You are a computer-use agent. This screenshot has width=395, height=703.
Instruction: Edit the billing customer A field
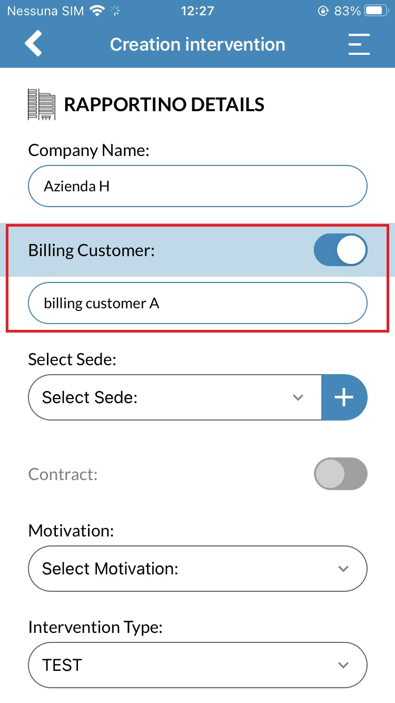click(x=197, y=303)
